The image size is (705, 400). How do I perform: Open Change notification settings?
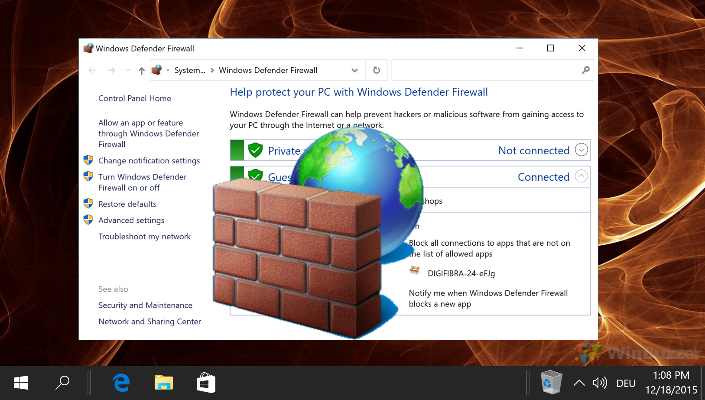149,161
